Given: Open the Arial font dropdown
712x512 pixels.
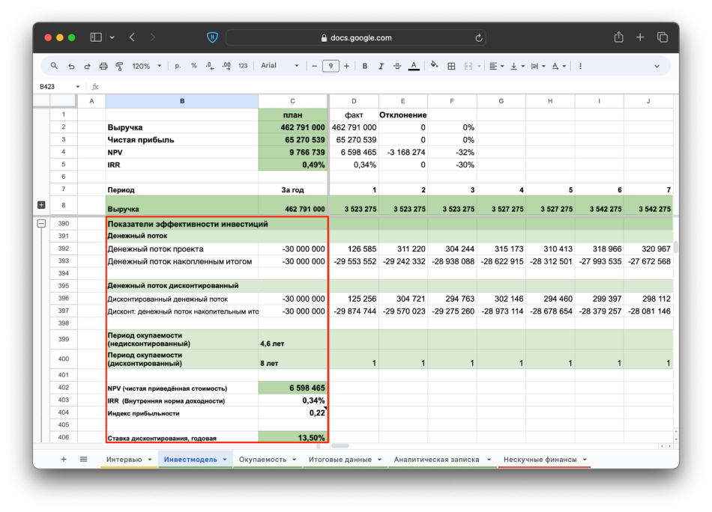Looking at the screenshot, I should coord(280,66).
